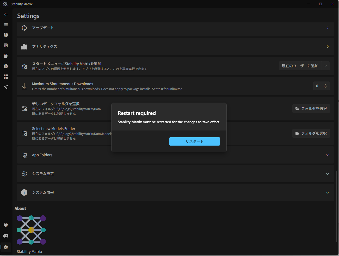339x256 pixels.
Task: Click the star icon for Start Menu setting
Action: tap(24, 66)
